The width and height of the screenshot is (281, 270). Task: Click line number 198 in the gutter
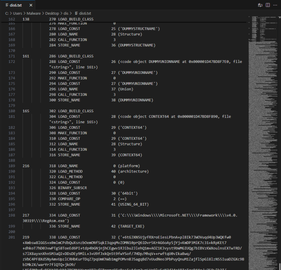coord(12,215)
